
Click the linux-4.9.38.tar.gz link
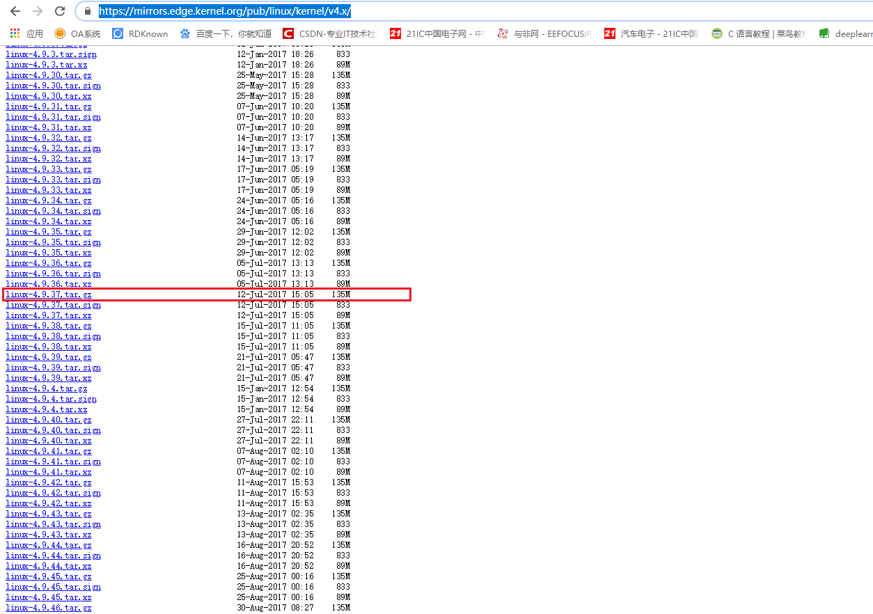(48, 326)
